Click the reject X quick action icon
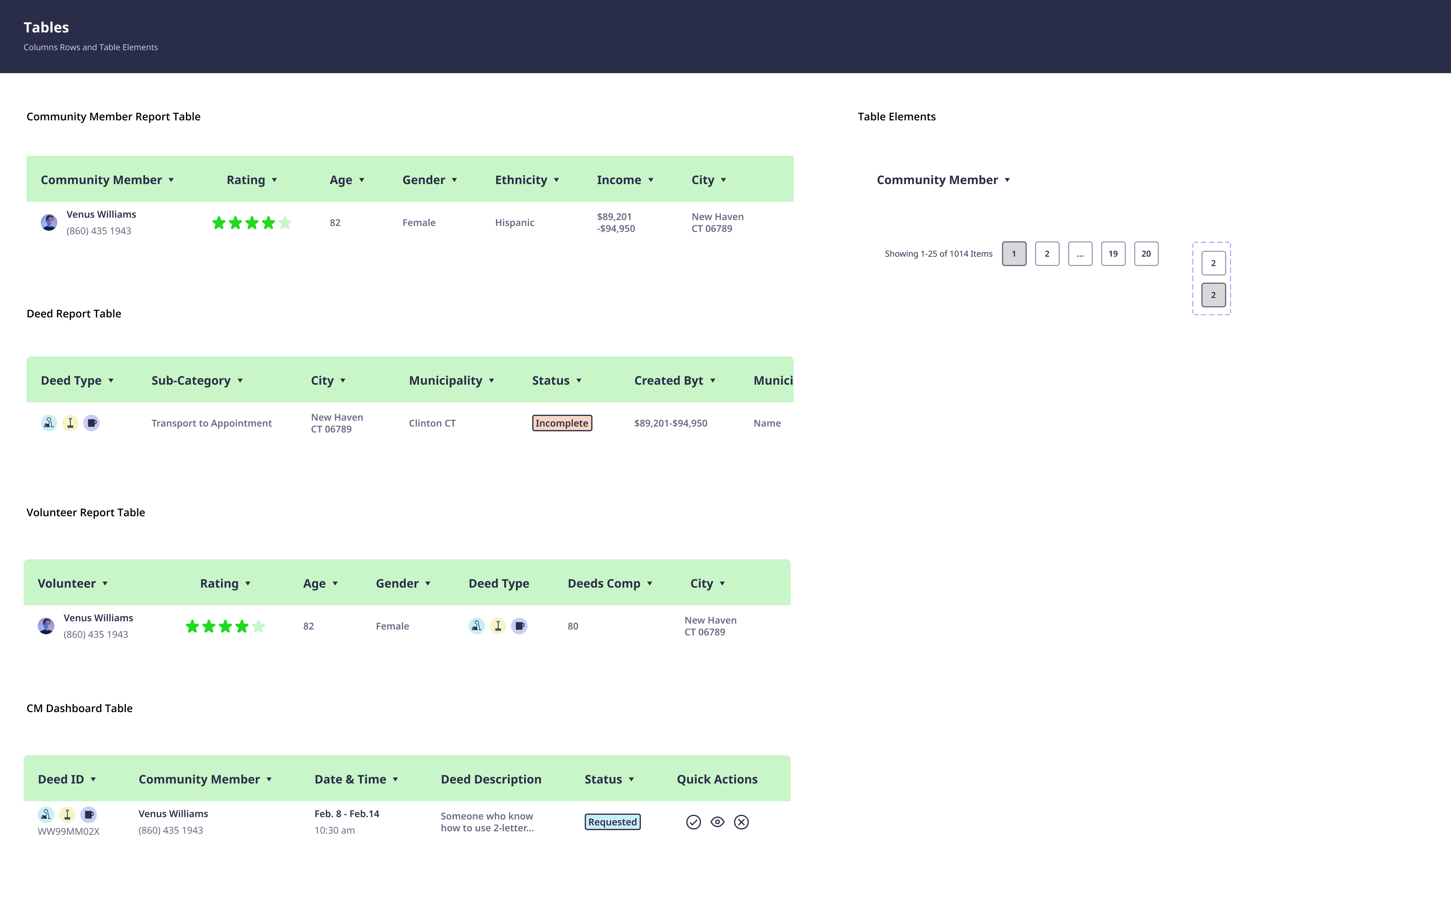 click(x=741, y=822)
